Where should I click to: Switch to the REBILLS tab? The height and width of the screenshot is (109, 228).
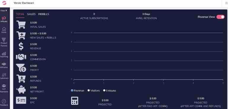[x=44, y=14]
